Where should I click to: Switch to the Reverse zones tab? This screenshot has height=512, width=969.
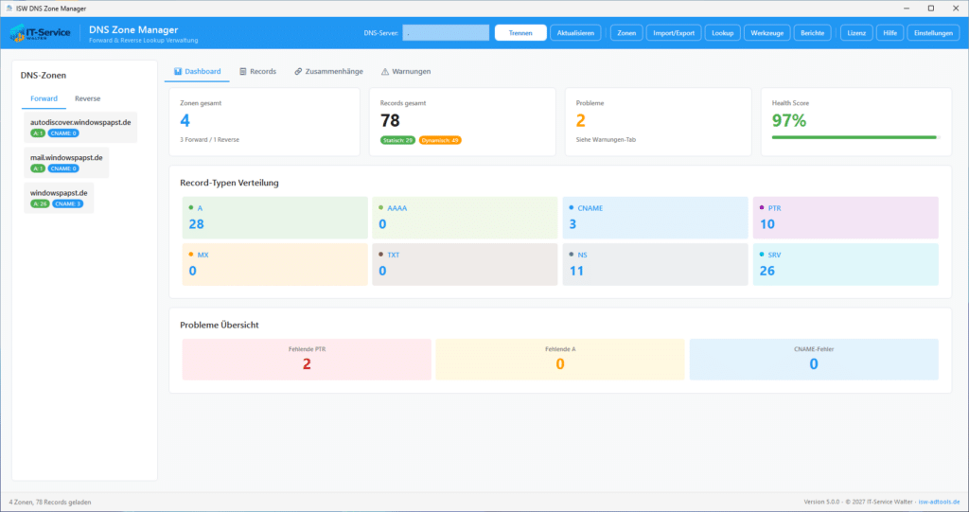(x=88, y=99)
